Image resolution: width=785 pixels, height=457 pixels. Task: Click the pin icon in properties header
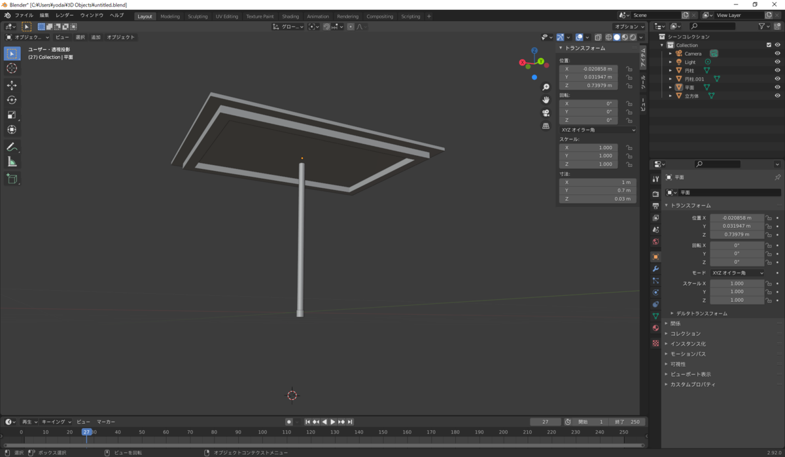(x=778, y=177)
